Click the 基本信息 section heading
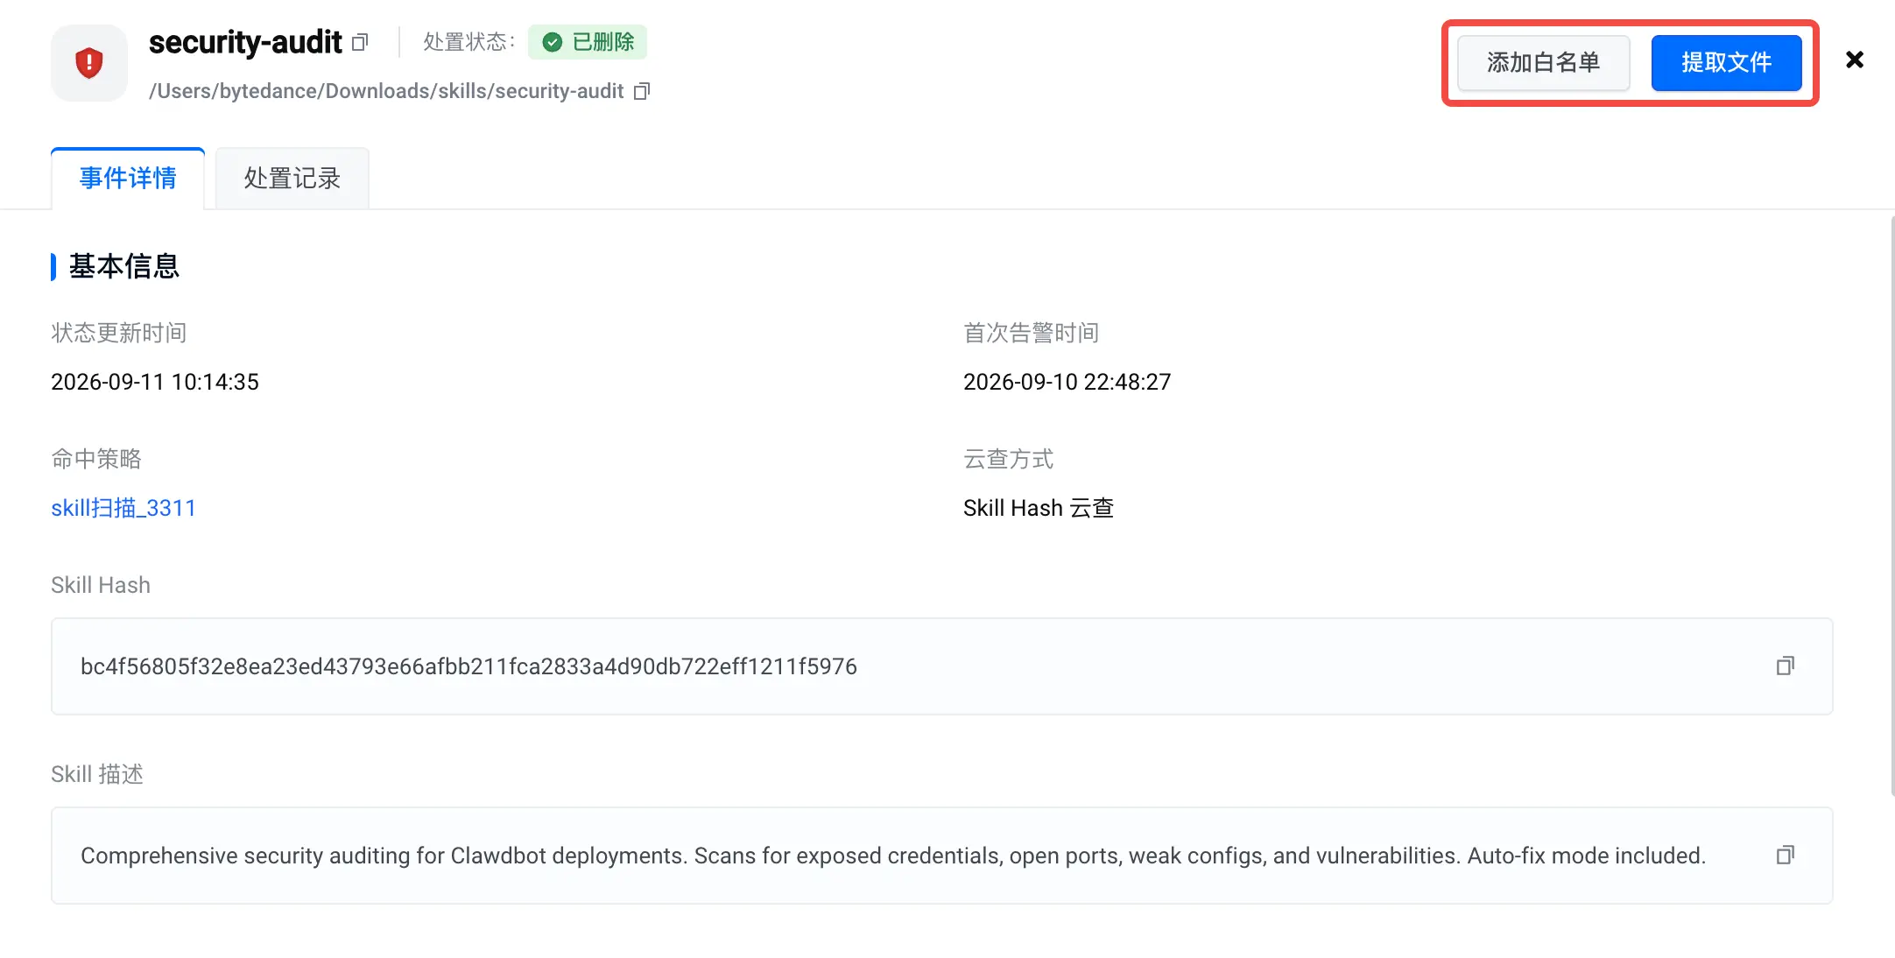The height and width of the screenshot is (958, 1895). [x=123, y=266]
